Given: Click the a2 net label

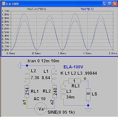Looking at the screenshot, I should point(52,102).
